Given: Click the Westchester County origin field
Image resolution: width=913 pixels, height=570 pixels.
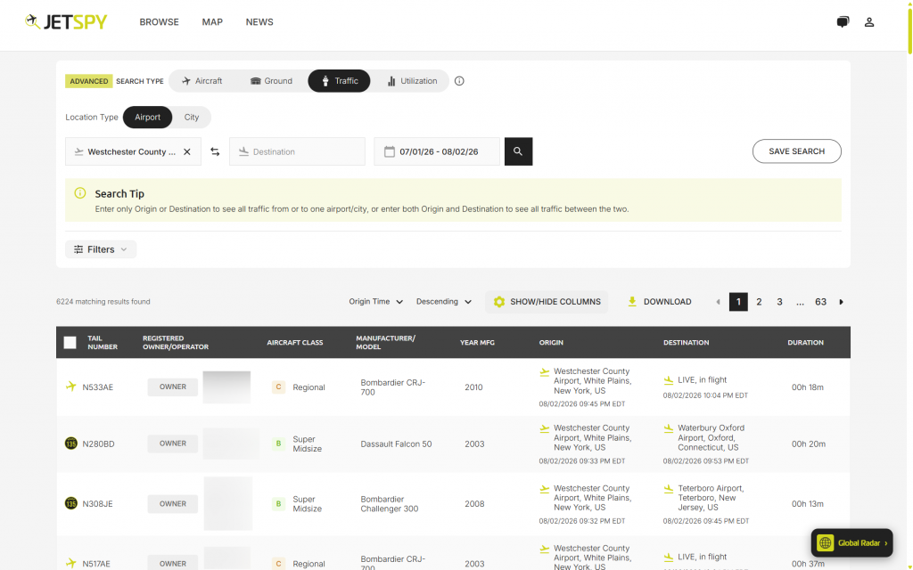Looking at the screenshot, I should point(133,151).
